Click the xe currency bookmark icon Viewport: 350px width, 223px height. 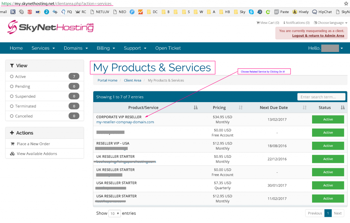pyautogui.click(x=38, y=12)
